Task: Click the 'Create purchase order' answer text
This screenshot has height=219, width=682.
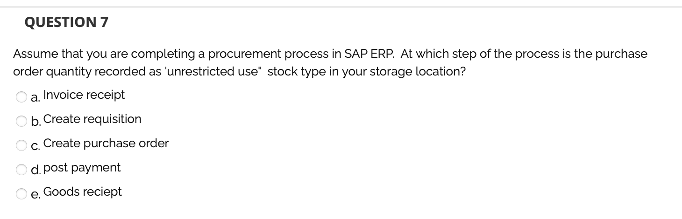Action: (x=106, y=144)
